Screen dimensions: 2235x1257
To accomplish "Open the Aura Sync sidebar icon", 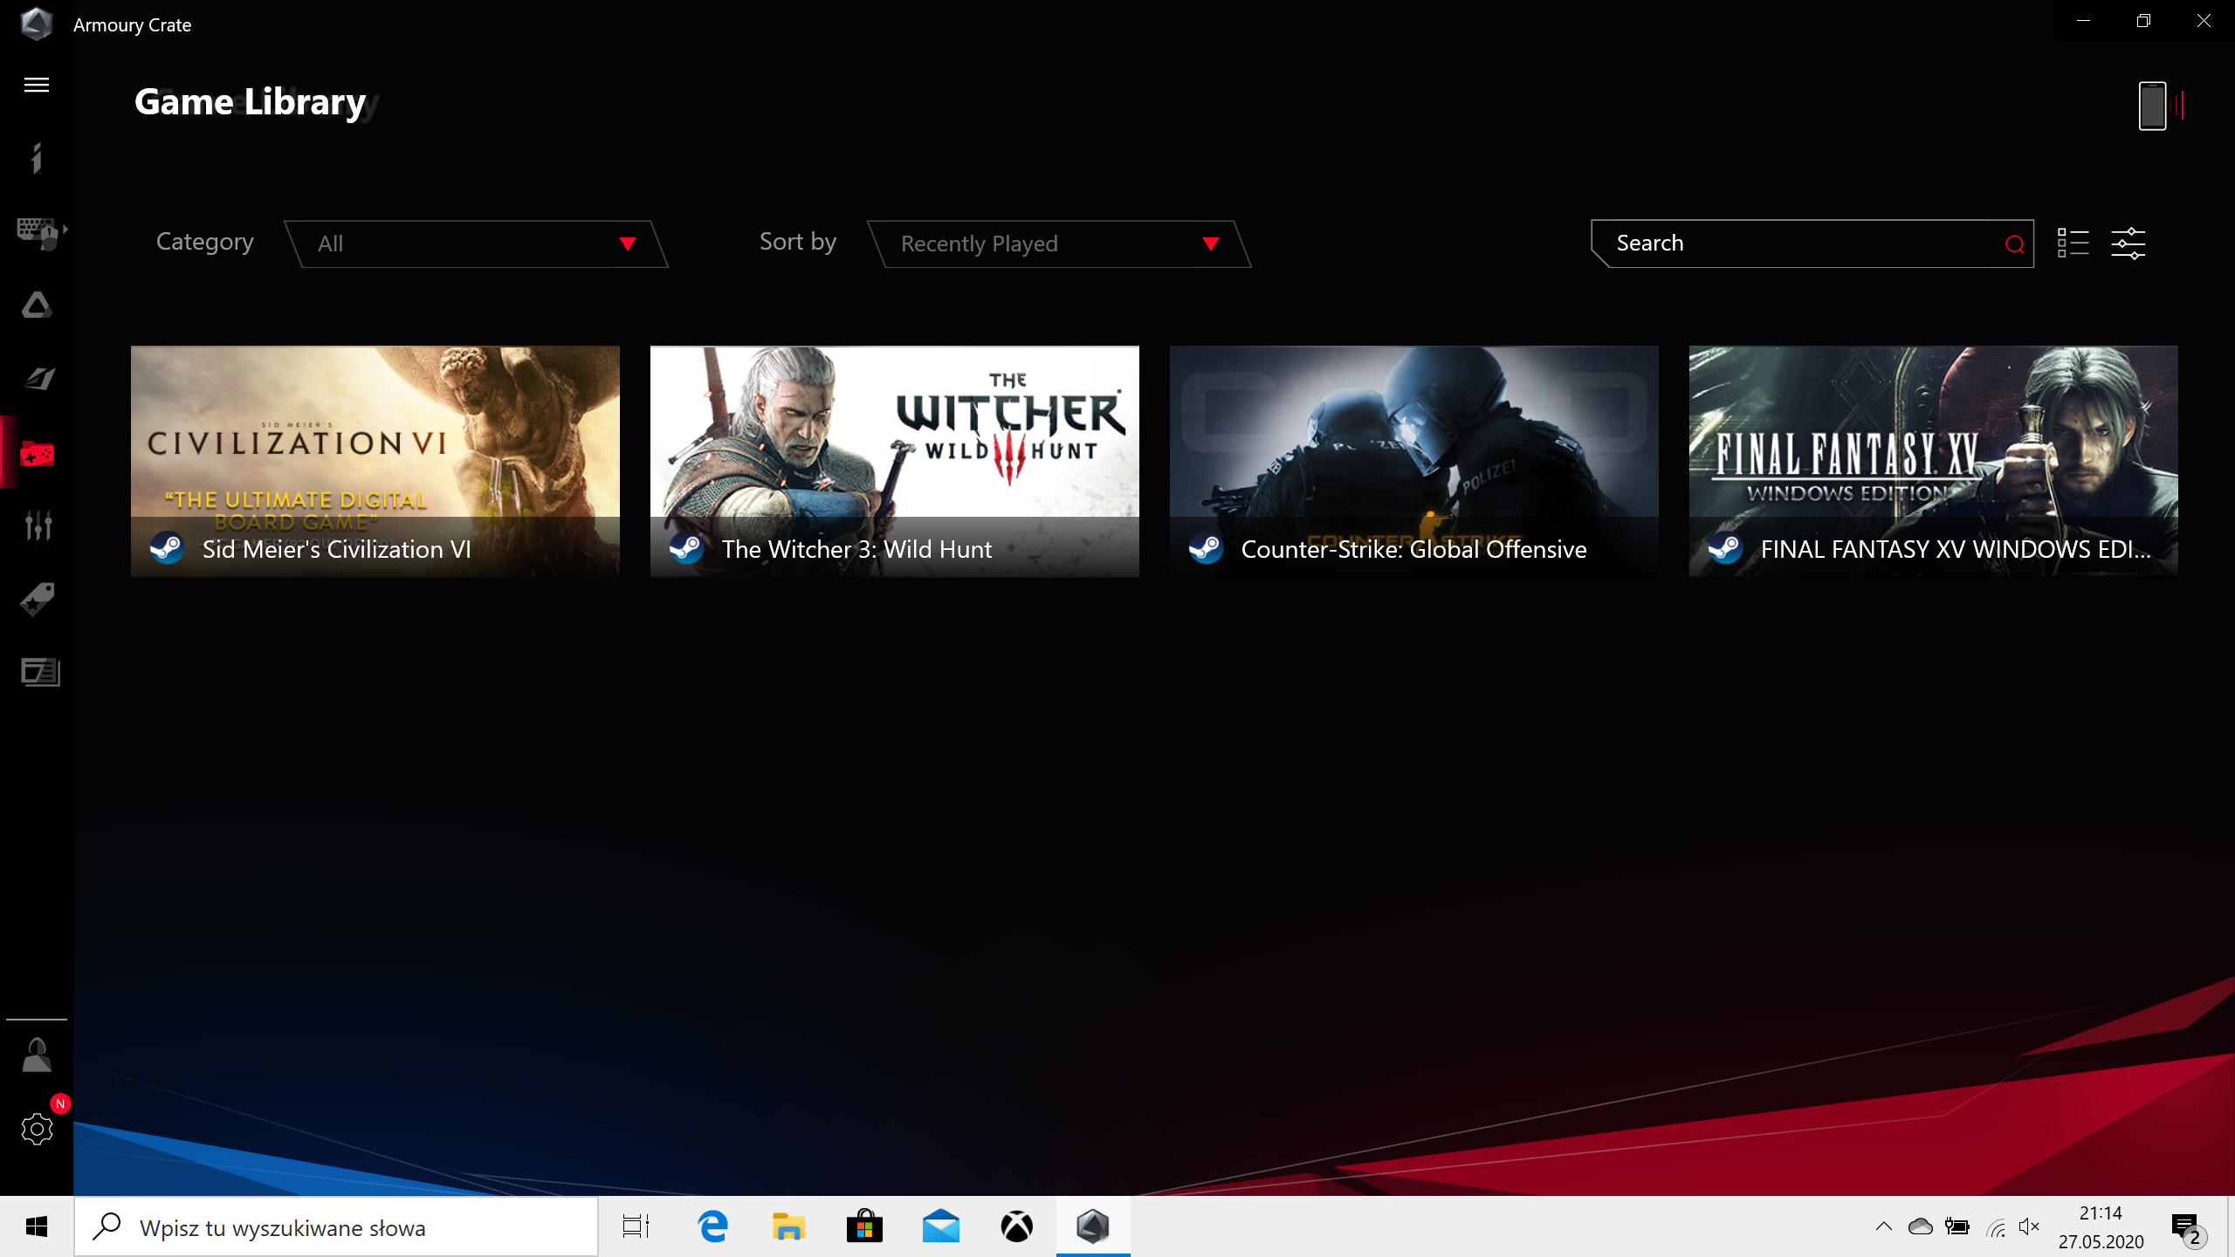I will click(37, 306).
